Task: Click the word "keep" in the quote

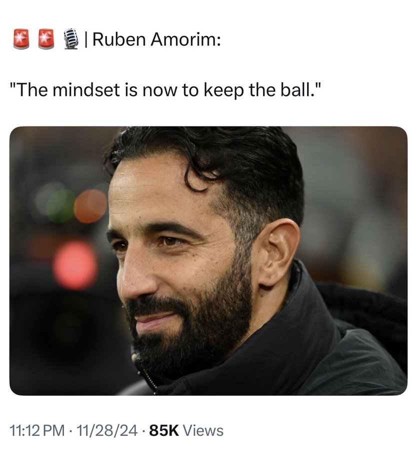Action: pyautogui.click(x=224, y=90)
